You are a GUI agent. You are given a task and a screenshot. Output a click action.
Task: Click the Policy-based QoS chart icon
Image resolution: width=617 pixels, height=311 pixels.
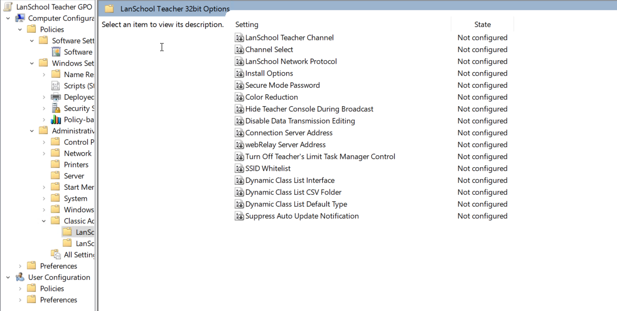[56, 120]
